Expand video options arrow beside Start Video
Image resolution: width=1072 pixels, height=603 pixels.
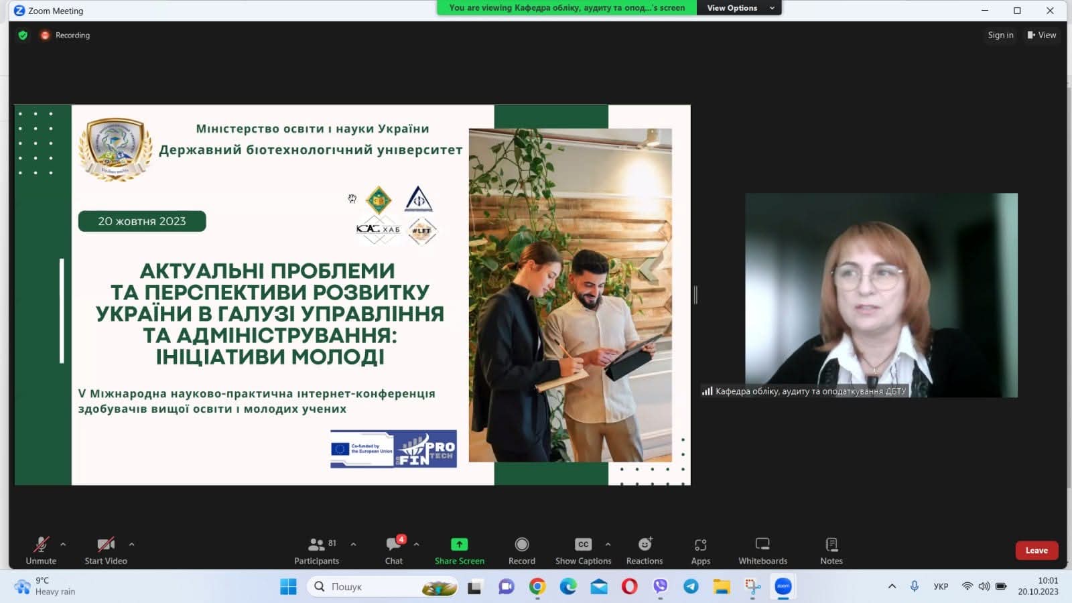tap(132, 544)
